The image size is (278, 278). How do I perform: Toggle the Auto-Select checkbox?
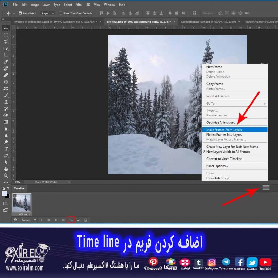click(20, 13)
